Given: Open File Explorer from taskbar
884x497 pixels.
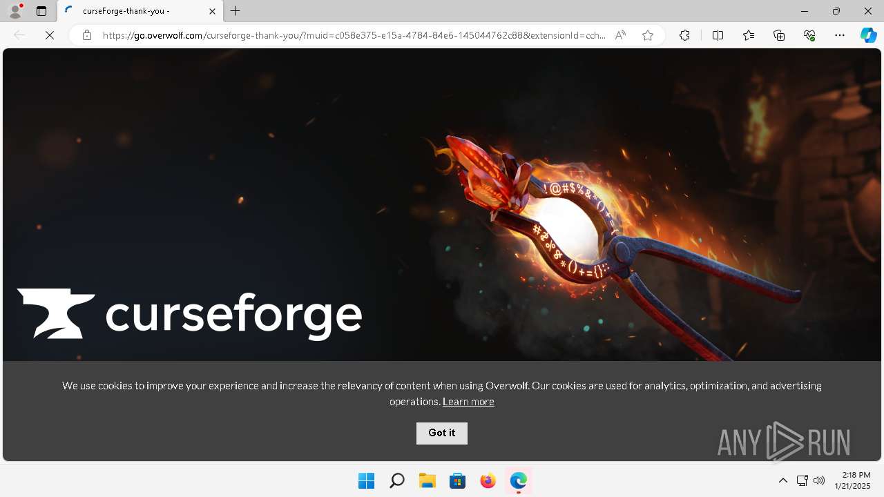Looking at the screenshot, I should [427, 480].
